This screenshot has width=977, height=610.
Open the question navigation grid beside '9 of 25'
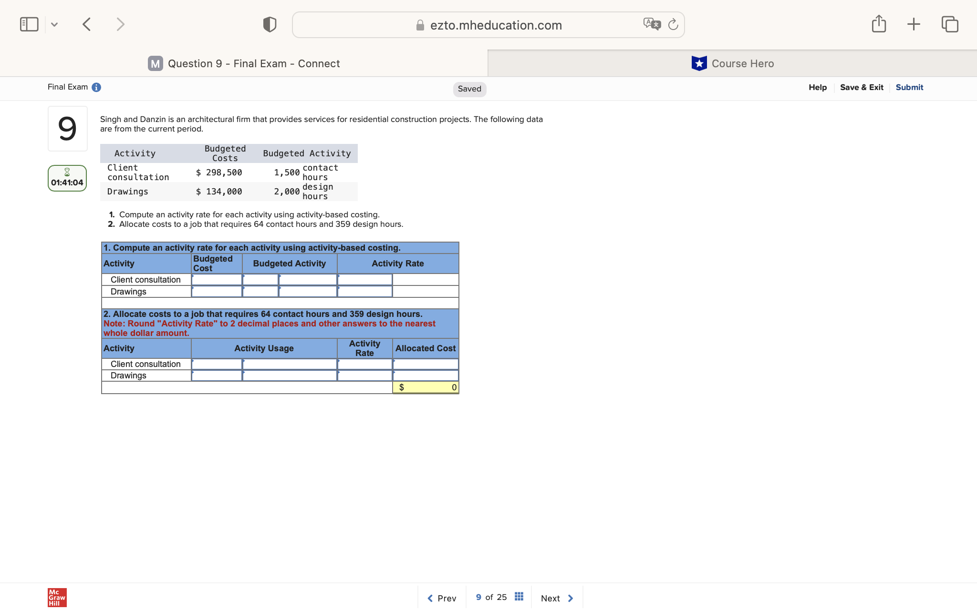(x=518, y=596)
